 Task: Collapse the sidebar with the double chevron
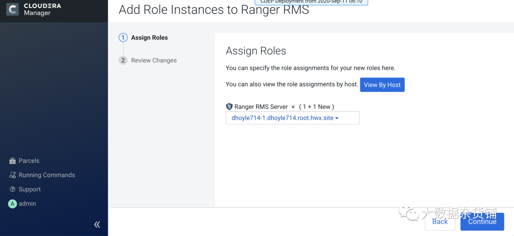click(x=97, y=225)
